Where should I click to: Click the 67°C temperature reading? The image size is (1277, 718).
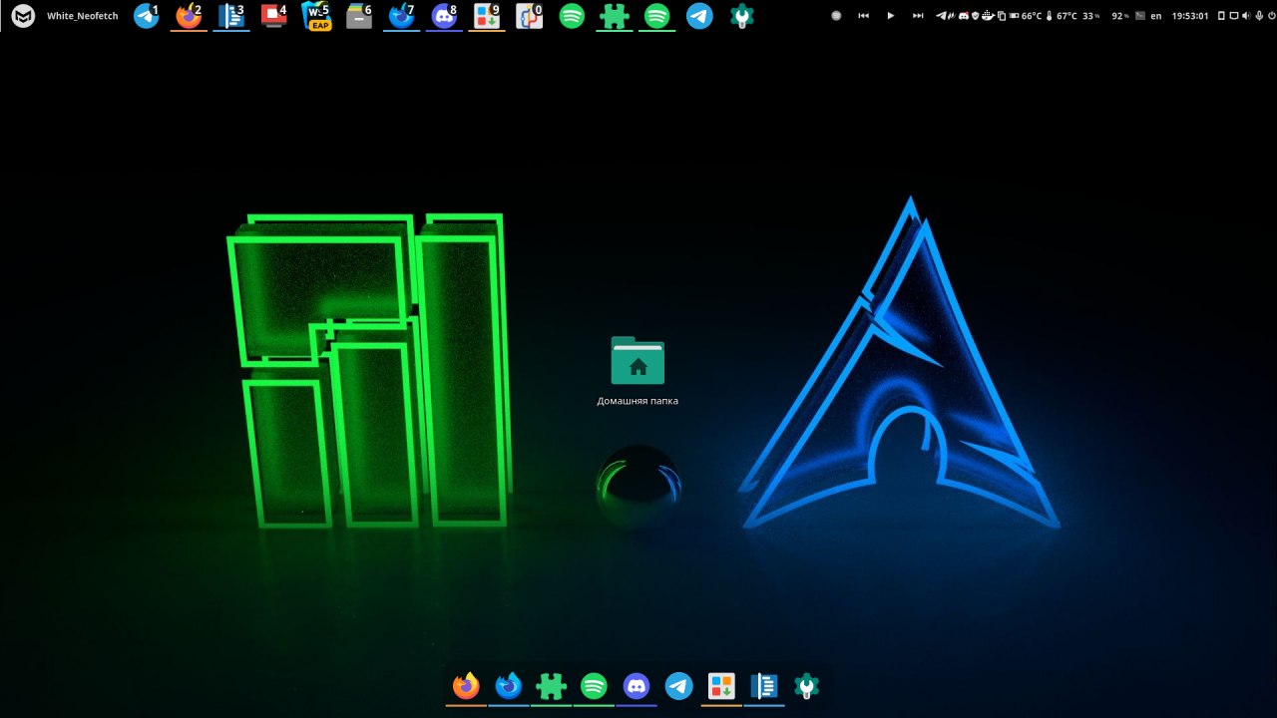1066,16
